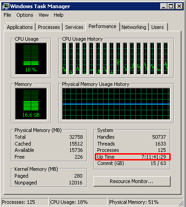This screenshot has height=207, width=186.
Task: Click the last CPU core history graph
Action: click(166, 59)
